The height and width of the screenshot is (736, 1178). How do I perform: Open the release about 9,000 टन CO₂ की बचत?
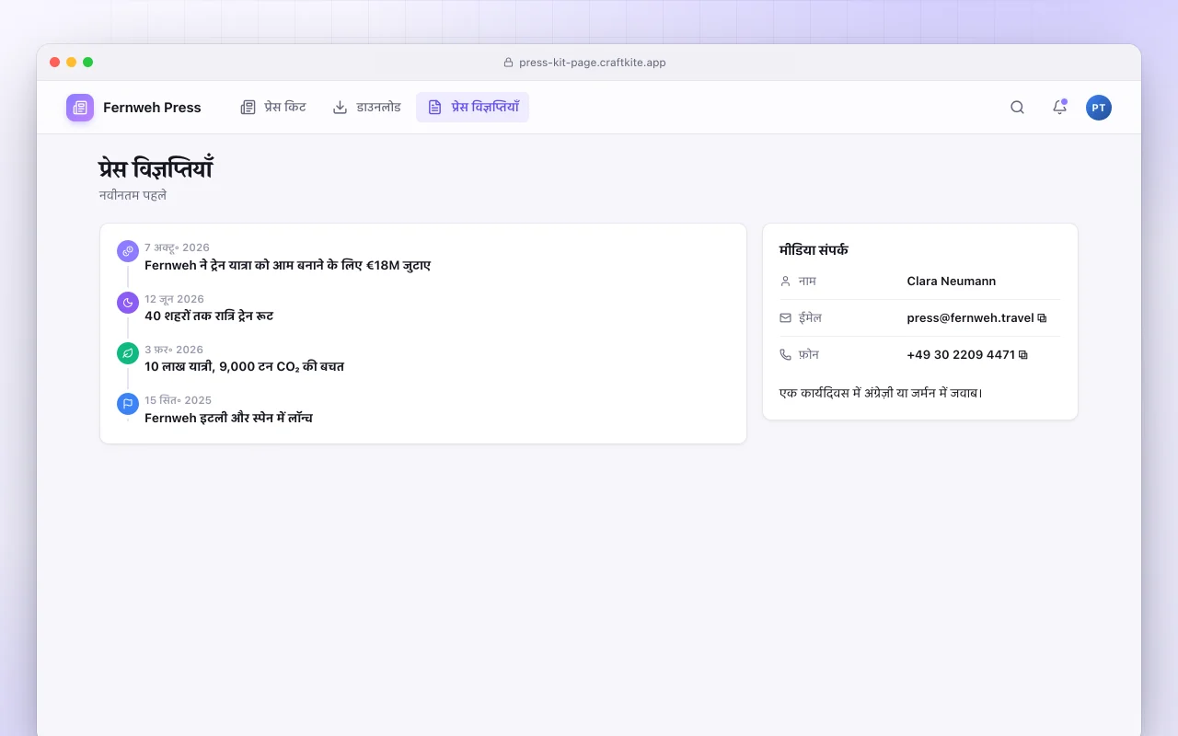pyautogui.click(x=244, y=367)
